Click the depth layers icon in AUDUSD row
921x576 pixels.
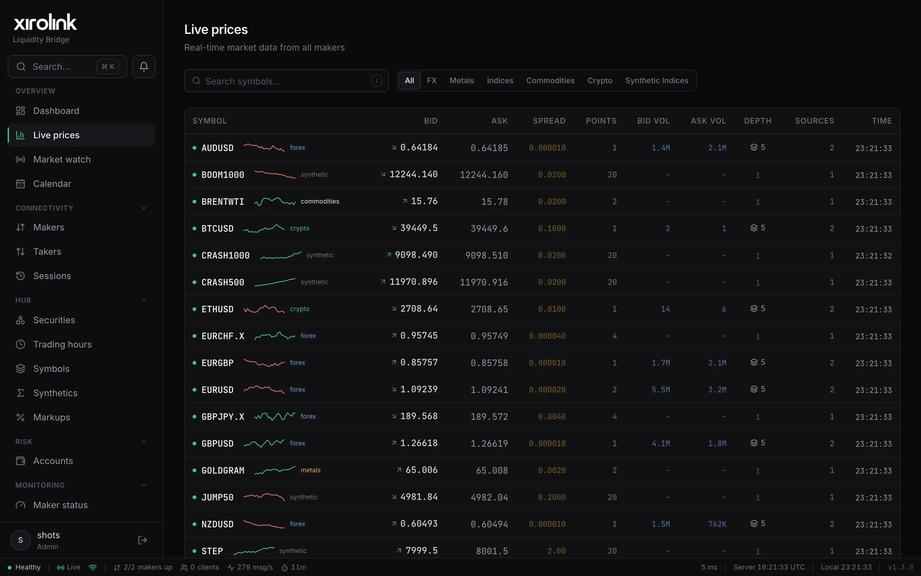point(754,147)
